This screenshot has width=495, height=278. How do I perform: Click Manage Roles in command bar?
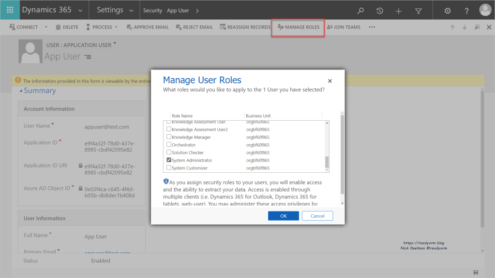click(298, 28)
